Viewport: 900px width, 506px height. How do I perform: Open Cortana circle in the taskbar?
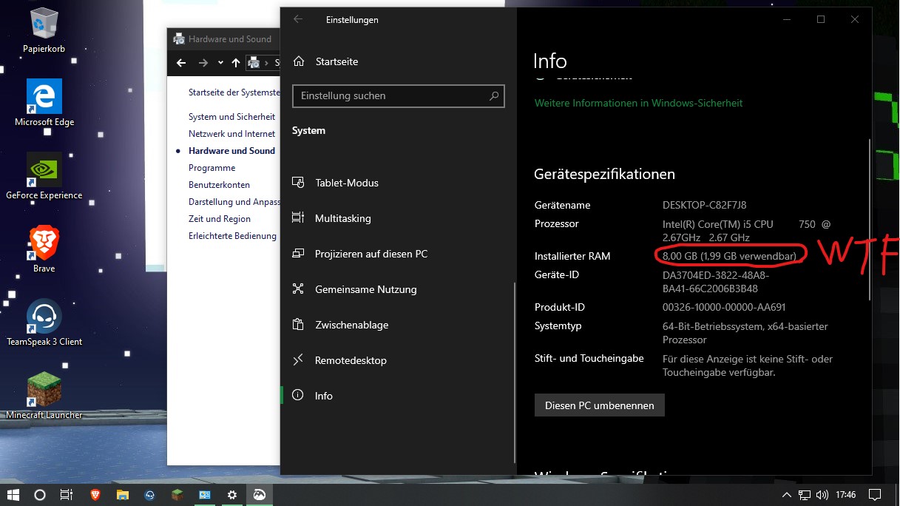pos(40,495)
